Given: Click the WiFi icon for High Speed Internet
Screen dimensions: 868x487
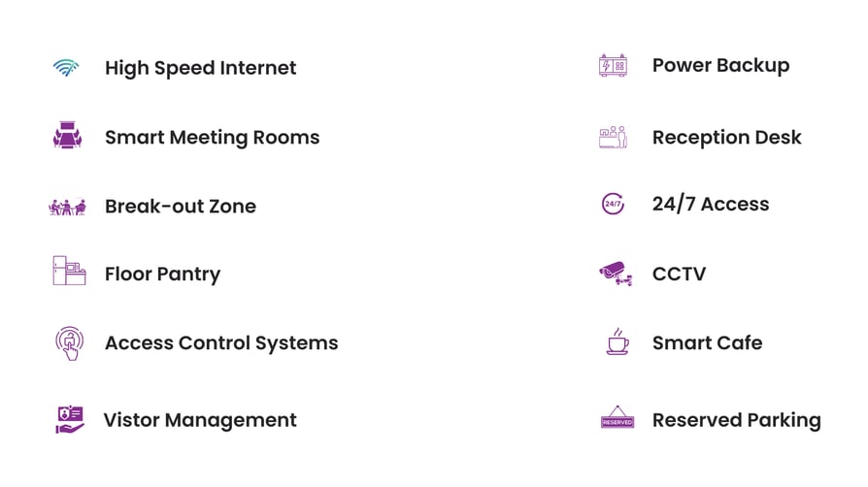Looking at the screenshot, I should tap(66, 68).
